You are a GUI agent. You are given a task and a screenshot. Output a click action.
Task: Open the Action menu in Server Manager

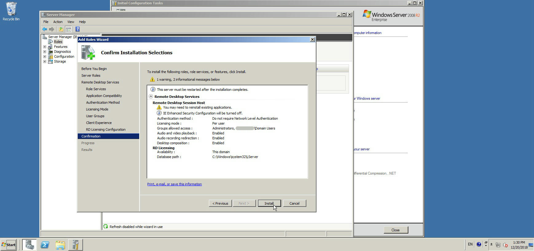tap(58, 22)
